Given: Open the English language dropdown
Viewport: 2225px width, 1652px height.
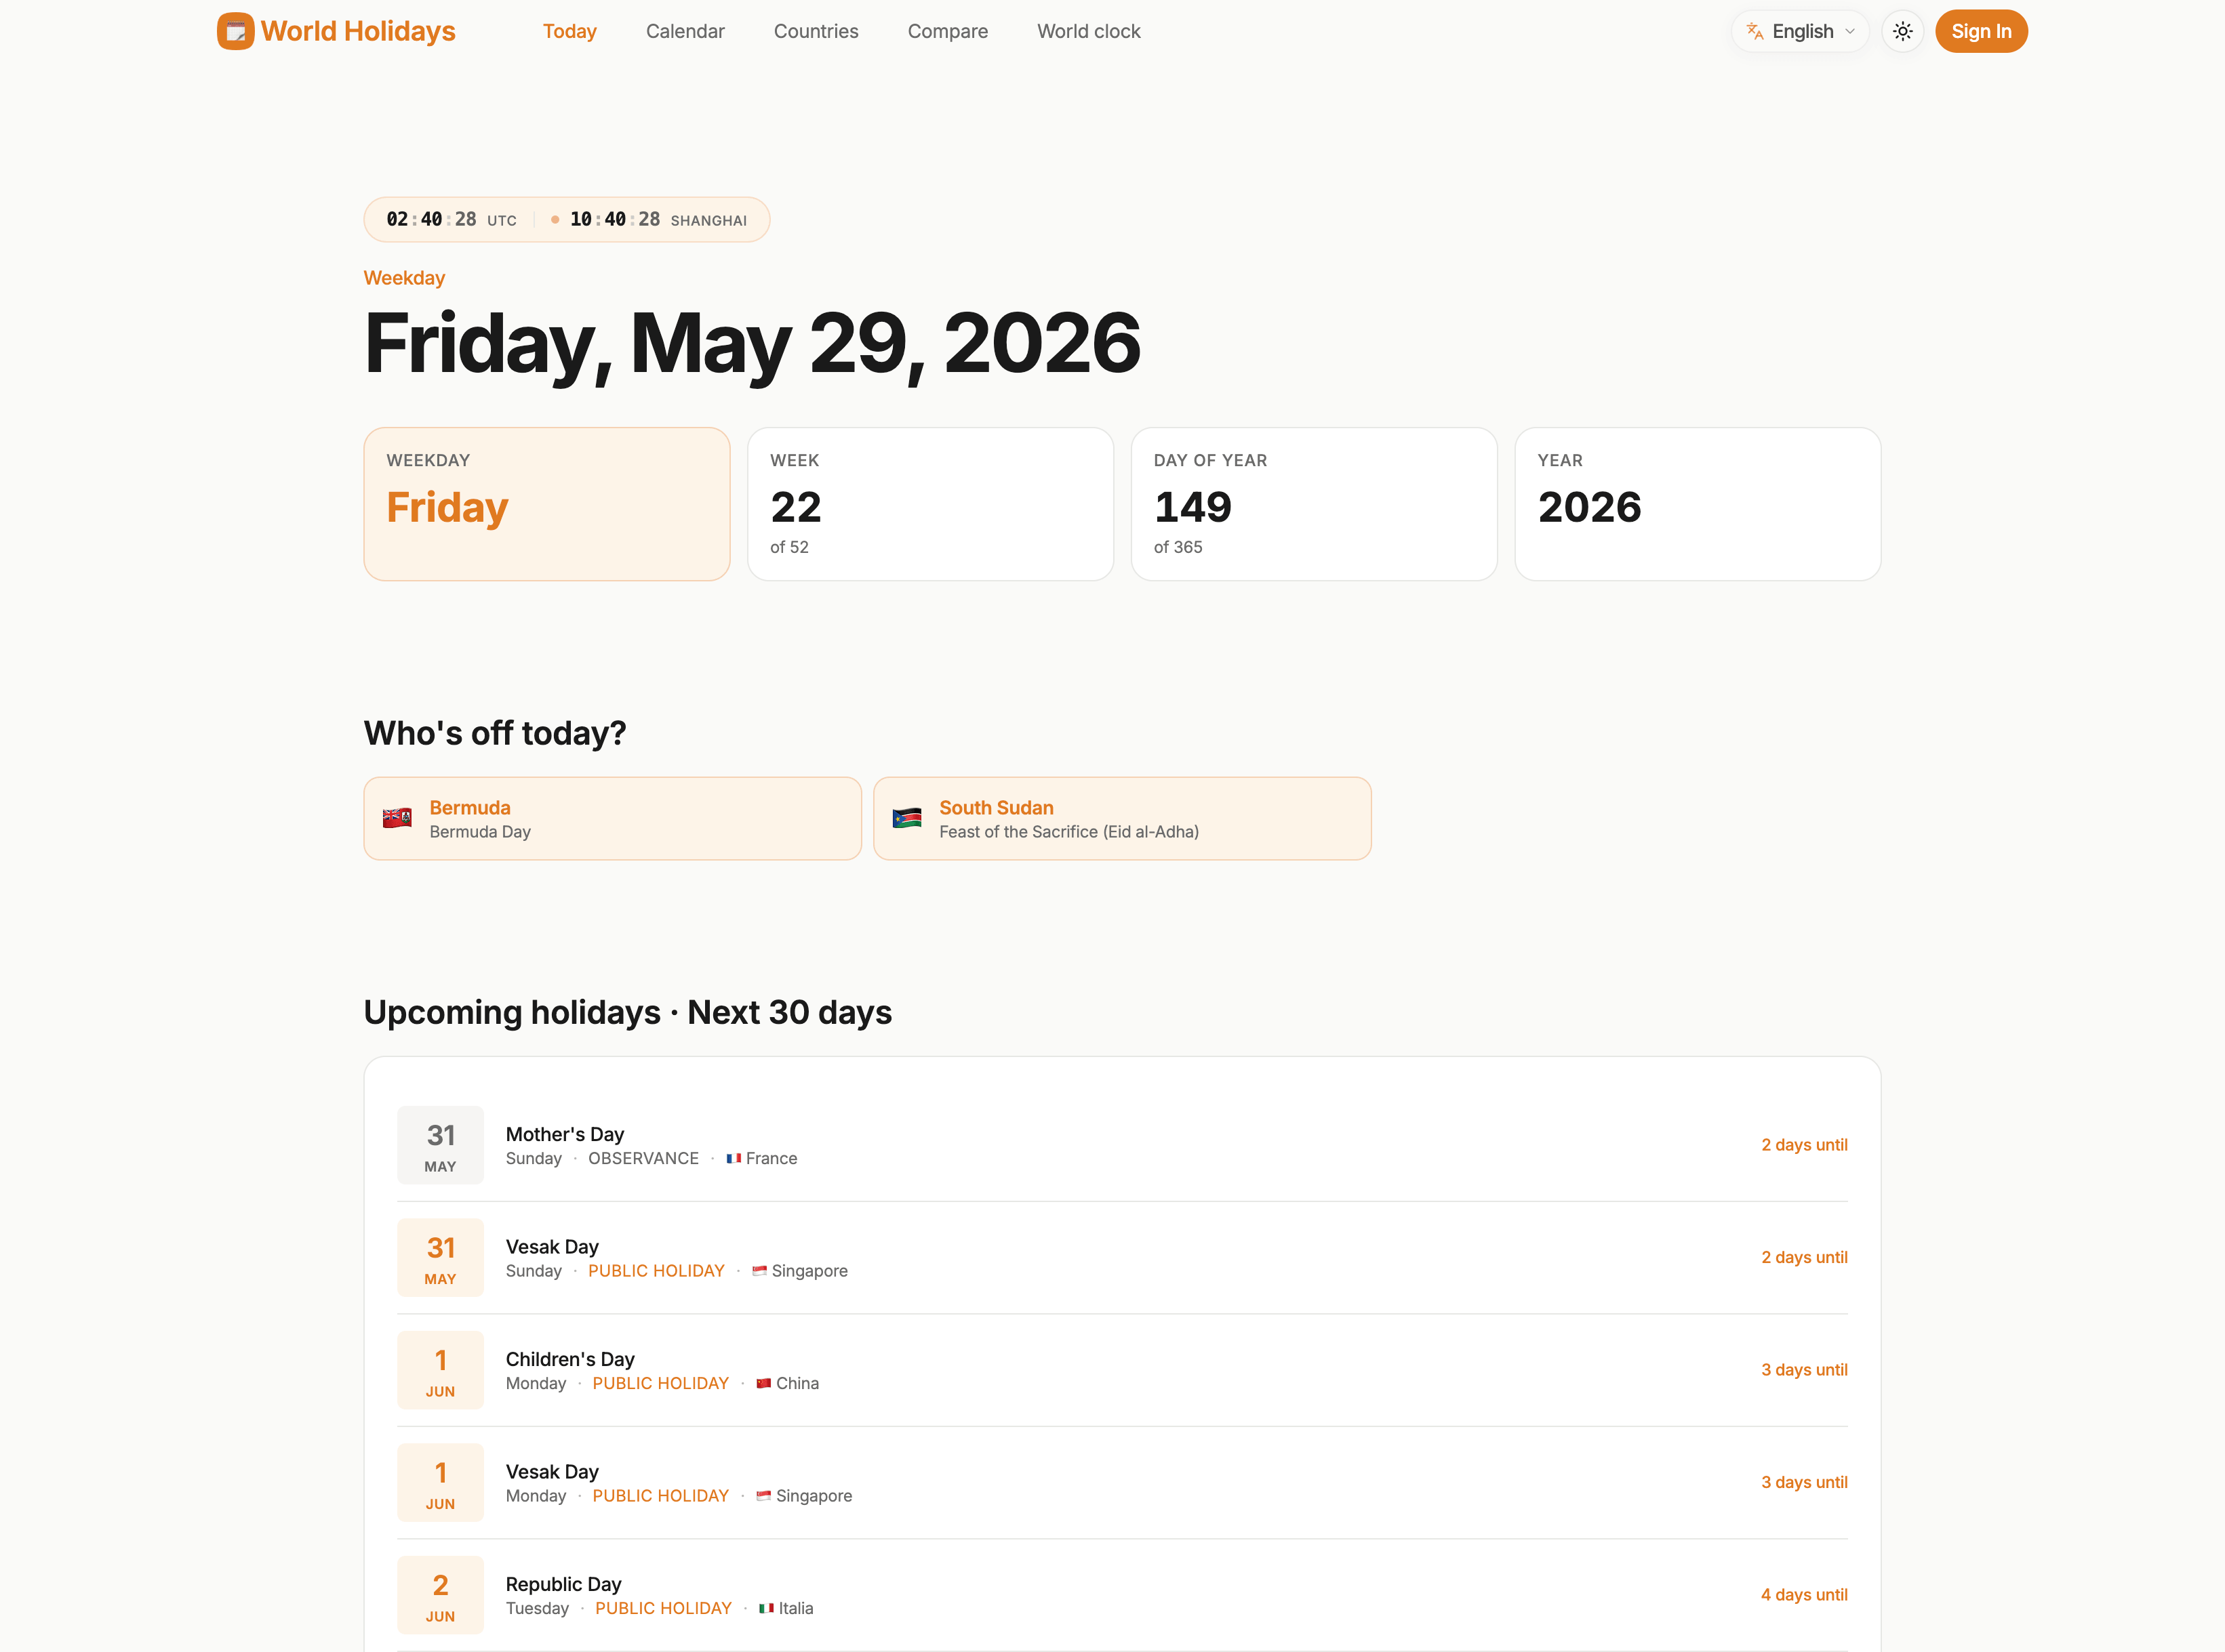Looking at the screenshot, I should click(1800, 31).
